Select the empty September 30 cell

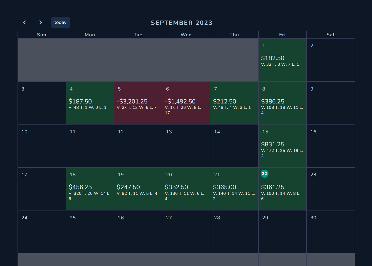pyautogui.click(x=331, y=232)
